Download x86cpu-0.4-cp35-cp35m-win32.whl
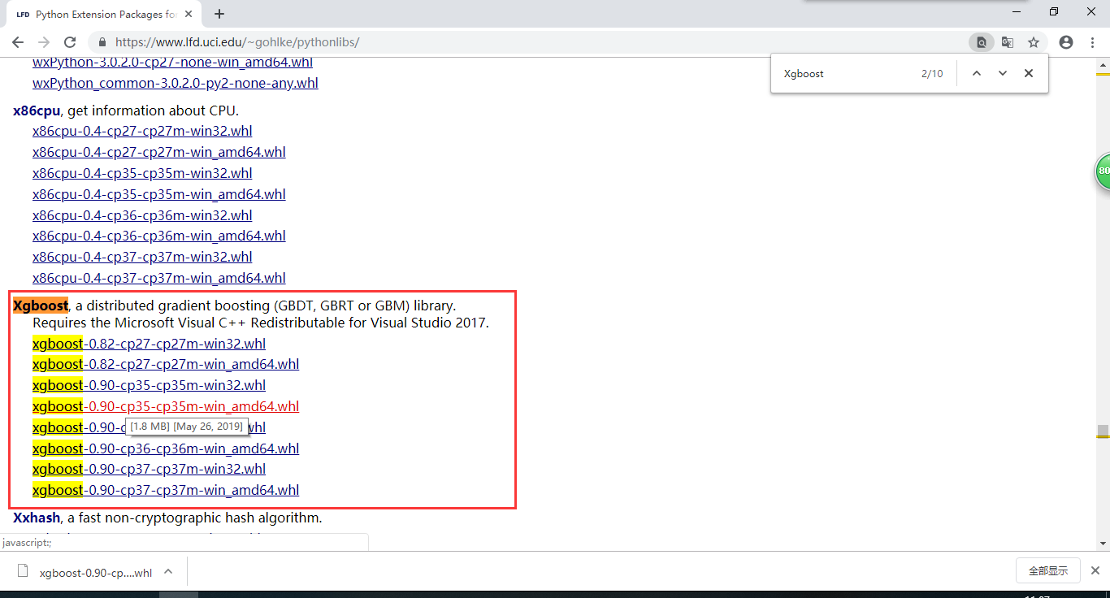Image resolution: width=1110 pixels, height=598 pixels. [142, 173]
